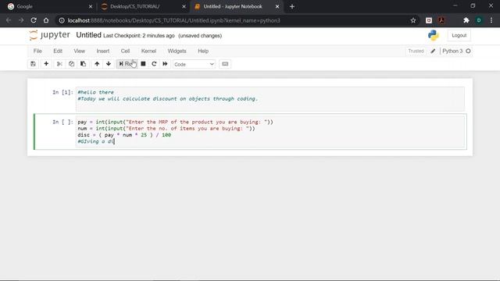Save notebook with the floppy disk icon
The height and width of the screenshot is (281, 500).
(x=33, y=64)
